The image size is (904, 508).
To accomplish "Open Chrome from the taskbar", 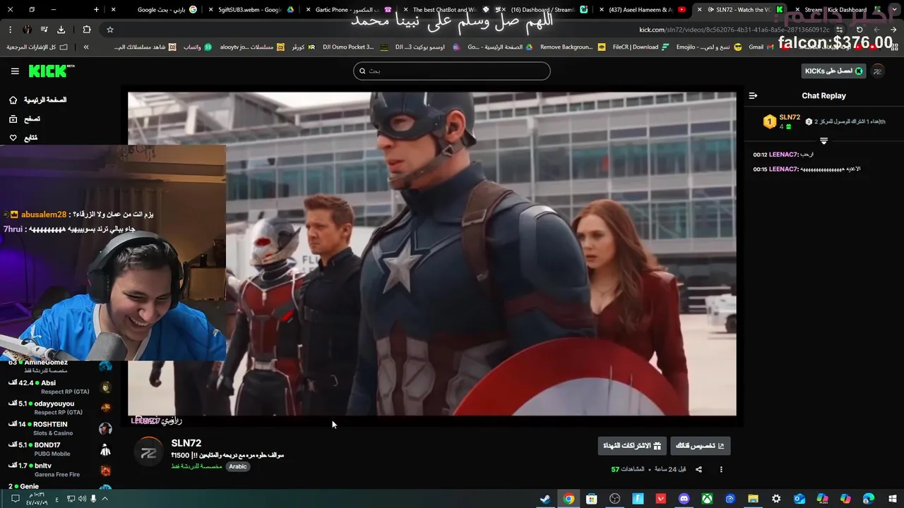I will (x=569, y=499).
